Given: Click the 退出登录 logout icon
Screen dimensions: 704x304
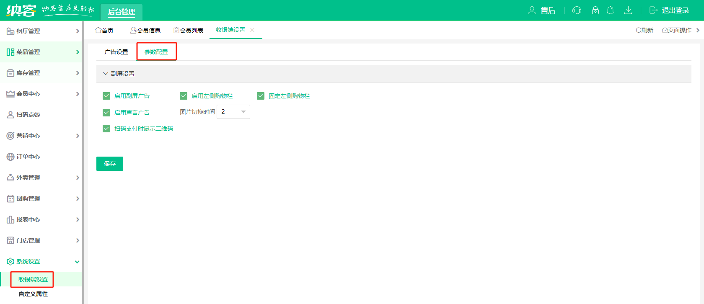Looking at the screenshot, I should pyautogui.click(x=653, y=10).
